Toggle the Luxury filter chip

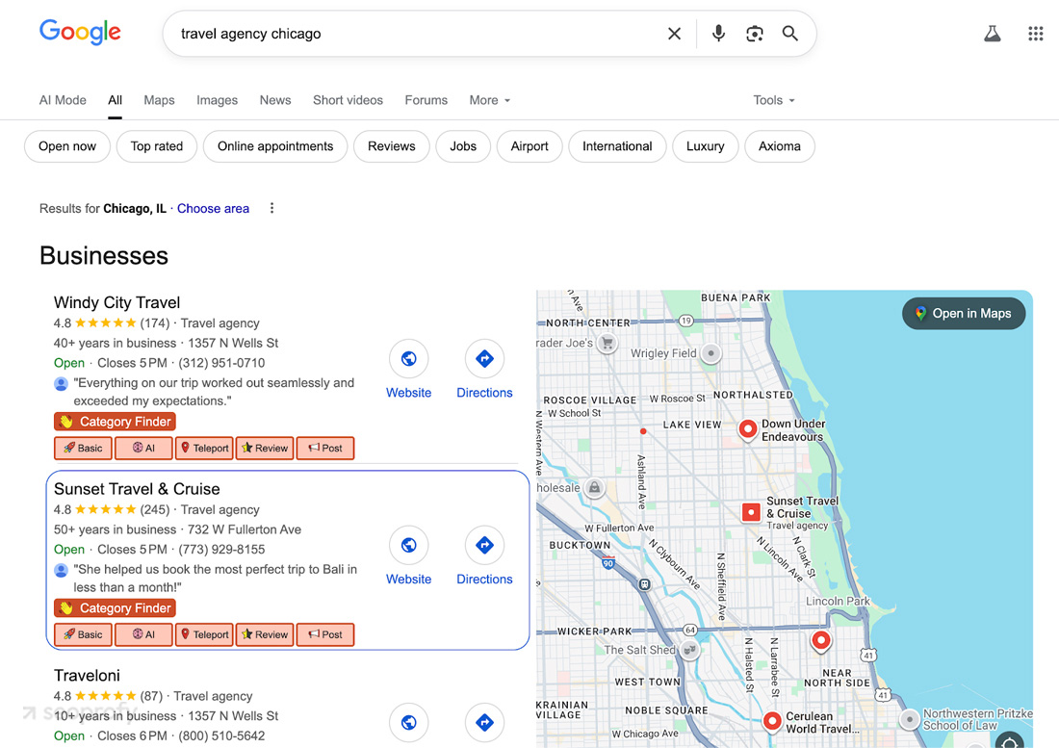705,146
